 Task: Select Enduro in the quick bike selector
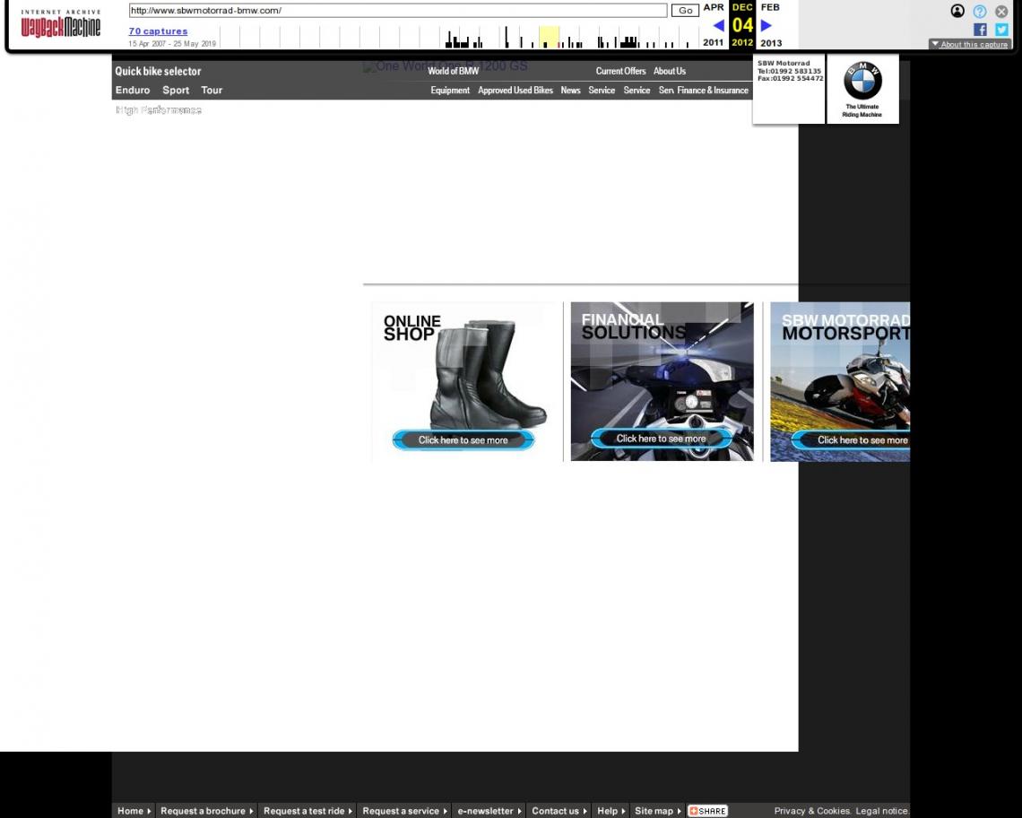[133, 90]
